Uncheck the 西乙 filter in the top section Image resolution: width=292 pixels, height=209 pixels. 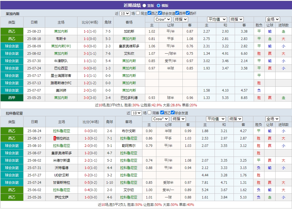[150, 13]
